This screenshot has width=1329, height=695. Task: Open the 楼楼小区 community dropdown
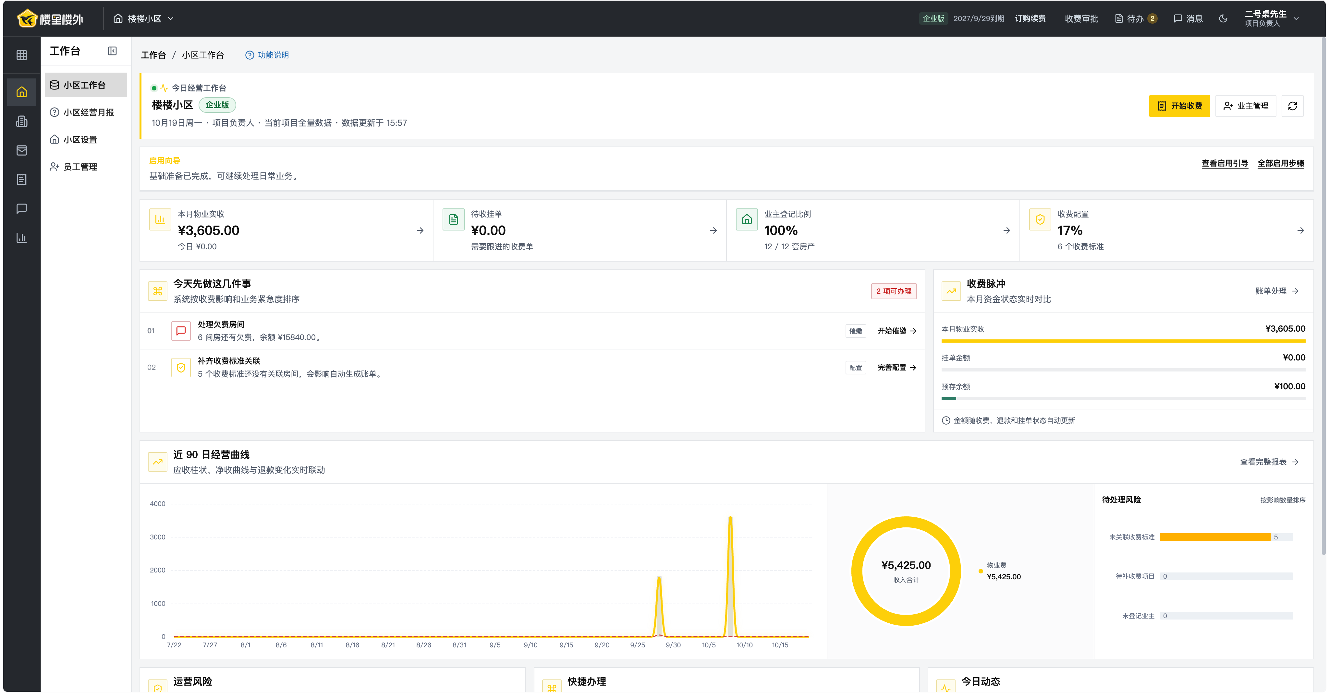point(143,18)
